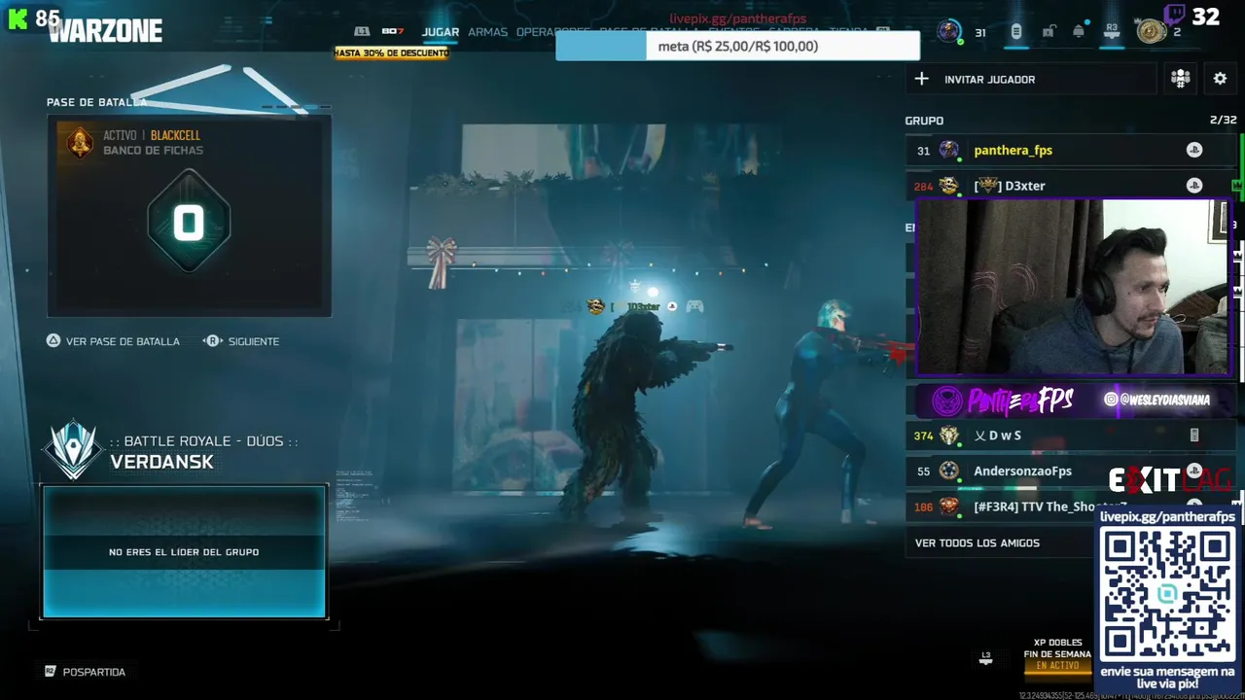This screenshot has width=1245, height=700.
Task: Select the VERDANSK mode title
Action: tap(161, 462)
